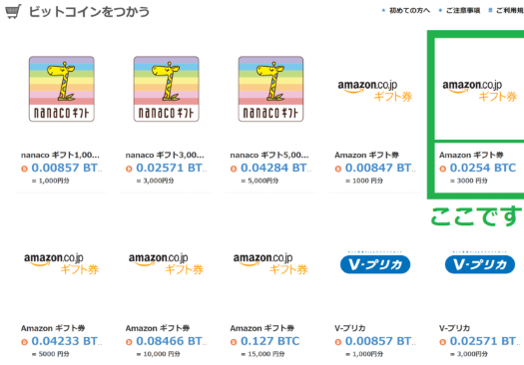Click the V-プリカ 1,000 yen logo

click(x=375, y=263)
